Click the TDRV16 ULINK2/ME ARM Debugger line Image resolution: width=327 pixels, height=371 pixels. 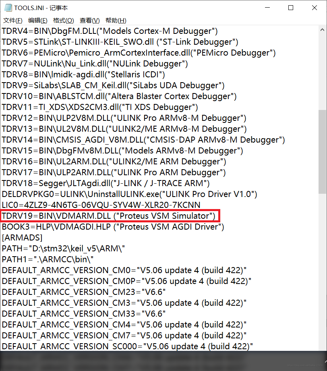click(114, 162)
